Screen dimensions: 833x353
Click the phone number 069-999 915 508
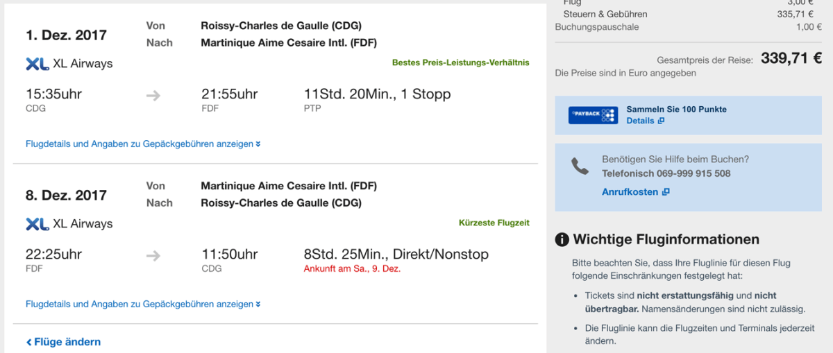tap(666, 173)
